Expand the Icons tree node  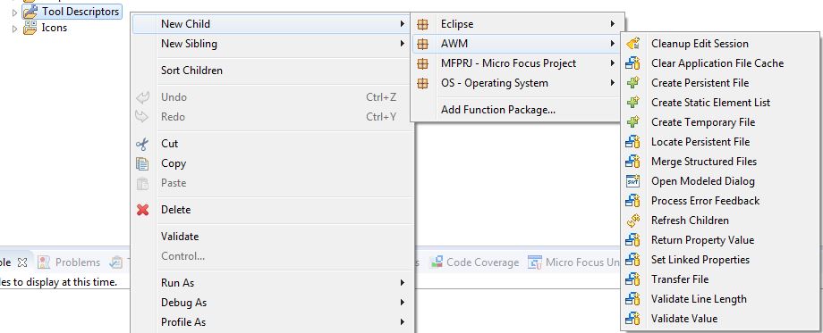tap(14, 29)
